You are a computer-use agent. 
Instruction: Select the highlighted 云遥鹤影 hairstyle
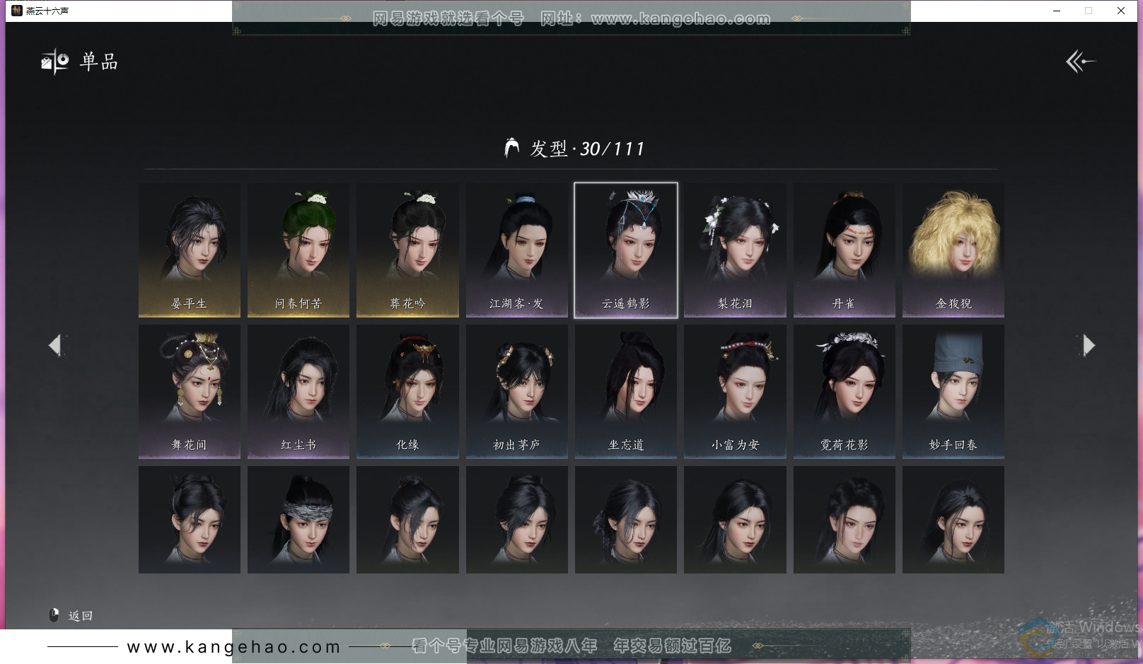pos(626,250)
